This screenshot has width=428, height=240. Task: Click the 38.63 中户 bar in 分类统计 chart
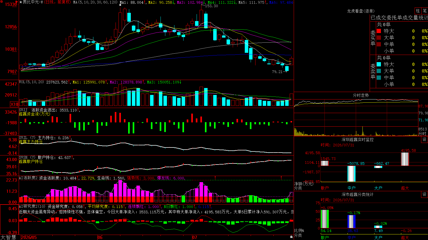click(x=351, y=222)
